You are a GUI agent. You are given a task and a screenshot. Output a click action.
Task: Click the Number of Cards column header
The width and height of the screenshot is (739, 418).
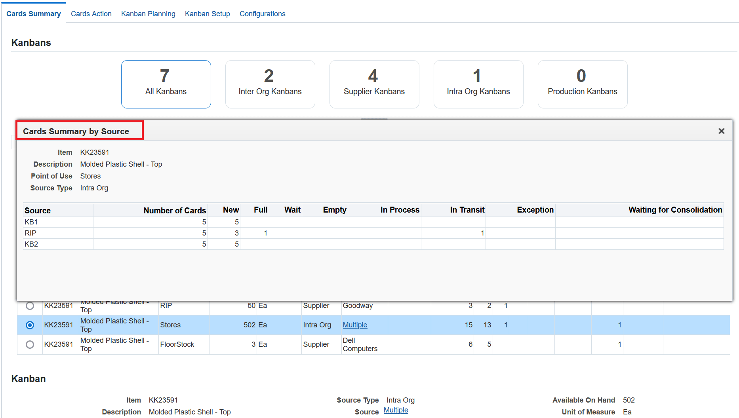click(x=175, y=210)
